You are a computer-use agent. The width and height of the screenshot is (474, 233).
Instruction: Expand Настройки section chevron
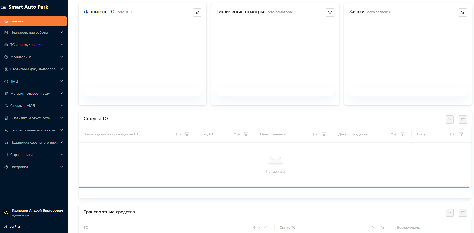pos(62,167)
